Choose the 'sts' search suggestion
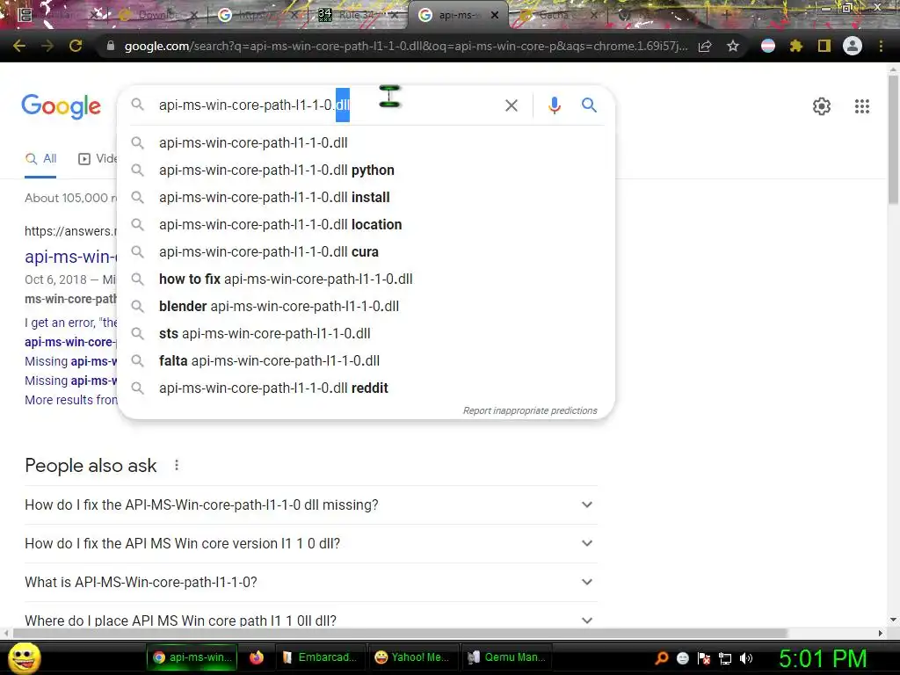Screen dimensions: 900x675 point(366,333)
